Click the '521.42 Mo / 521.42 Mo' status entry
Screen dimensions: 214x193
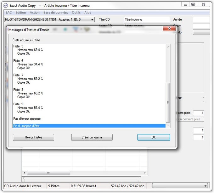[127, 186]
